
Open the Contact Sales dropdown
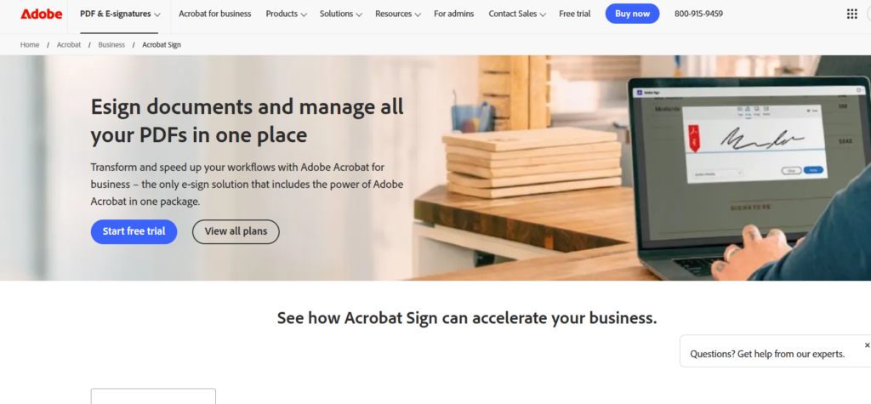[x=517, y=14]
